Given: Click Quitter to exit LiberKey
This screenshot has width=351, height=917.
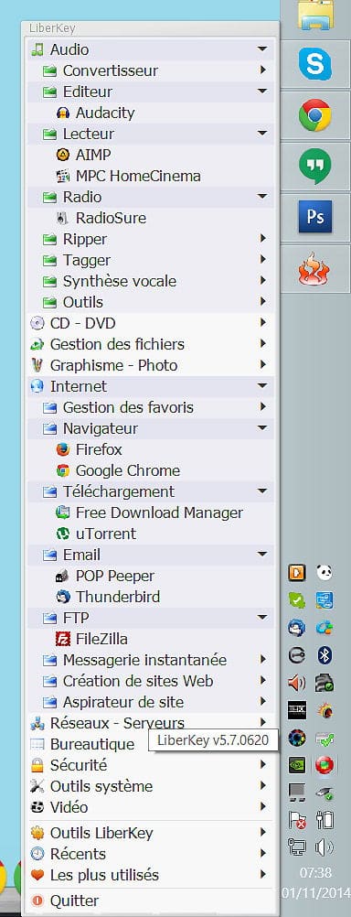Looking at the screenshot, I should click(x=150, y=901).
